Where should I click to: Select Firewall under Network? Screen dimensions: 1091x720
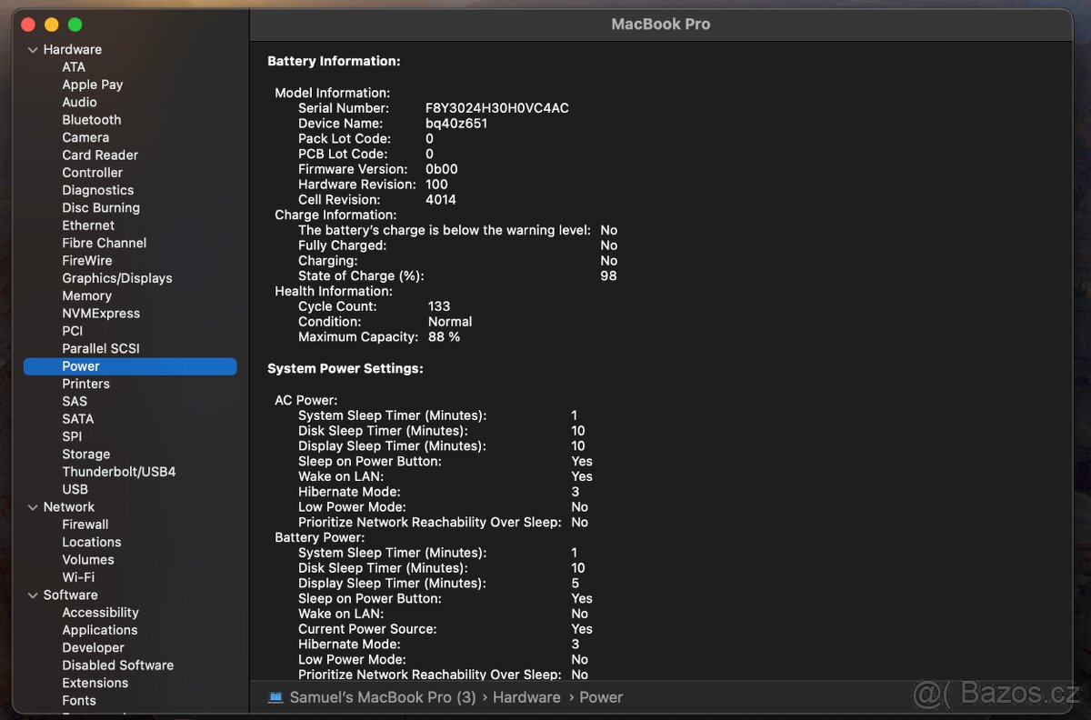point(85,524)
